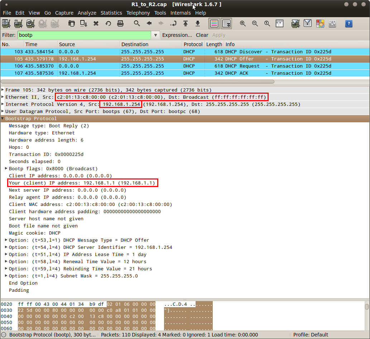
Task: Sort packets by the Source column
Action: point(89,44)
